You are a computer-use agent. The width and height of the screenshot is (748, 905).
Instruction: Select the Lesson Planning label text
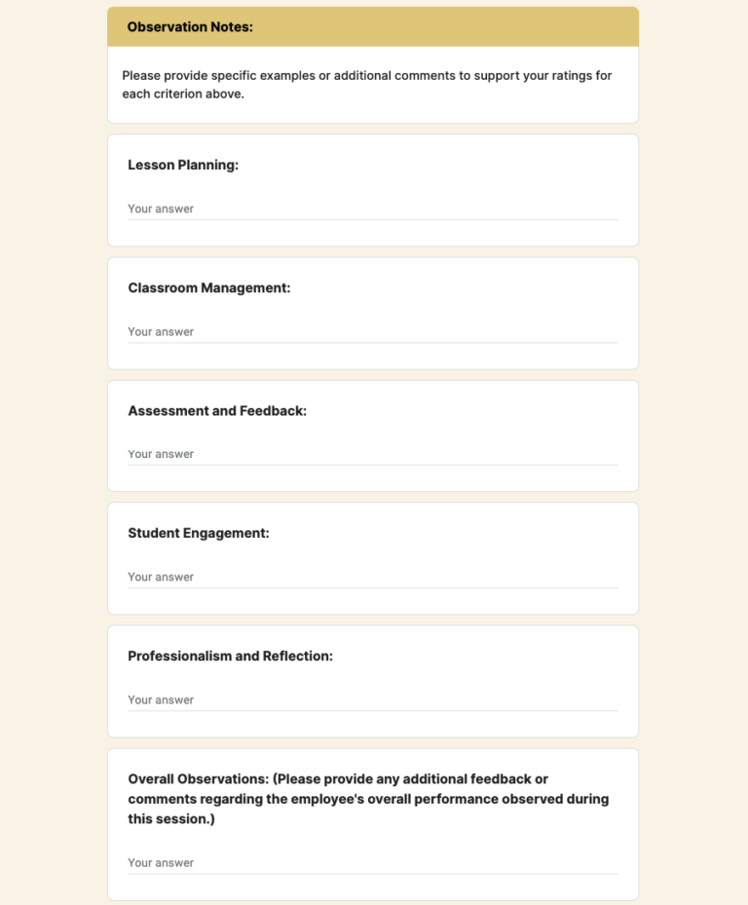click(x=181, y=165)
